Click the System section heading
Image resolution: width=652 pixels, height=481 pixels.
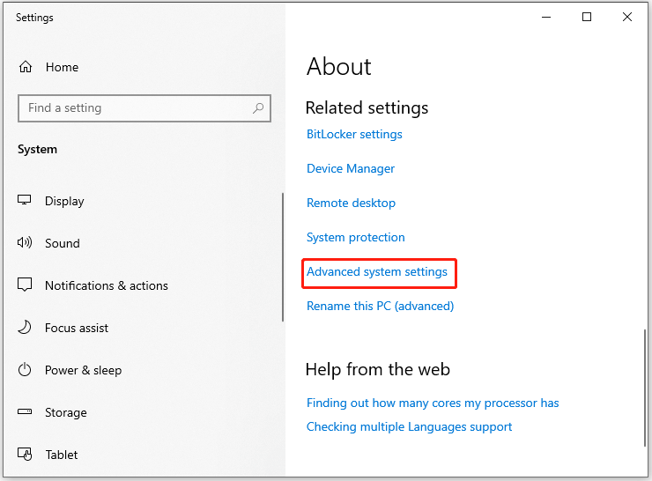(37, 149)
